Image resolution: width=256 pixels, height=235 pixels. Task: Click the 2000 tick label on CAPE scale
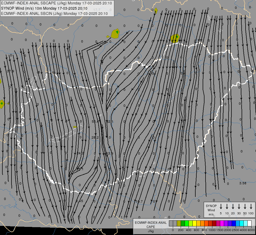(x=227, y=230)
